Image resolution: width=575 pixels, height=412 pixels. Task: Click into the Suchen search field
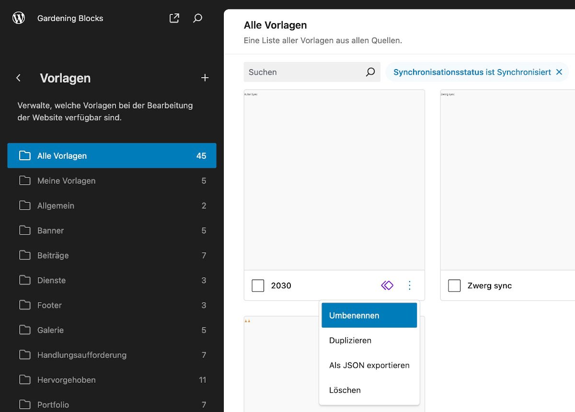[312, 72]
